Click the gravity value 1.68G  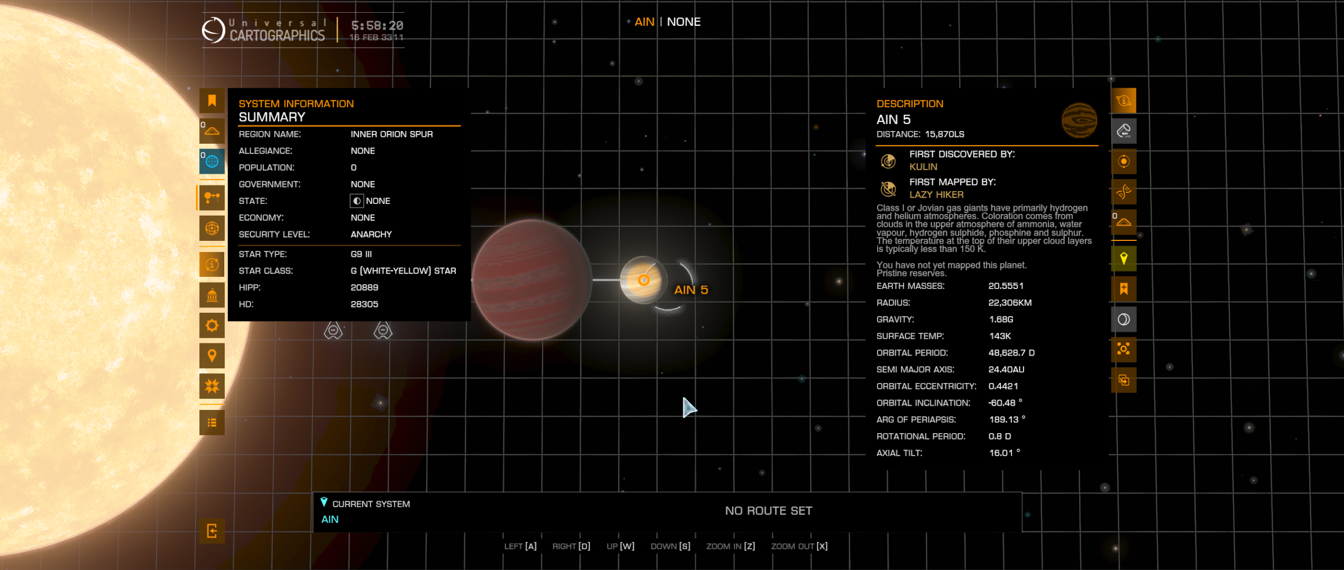pyautogui.click(x=1001, y=320)
